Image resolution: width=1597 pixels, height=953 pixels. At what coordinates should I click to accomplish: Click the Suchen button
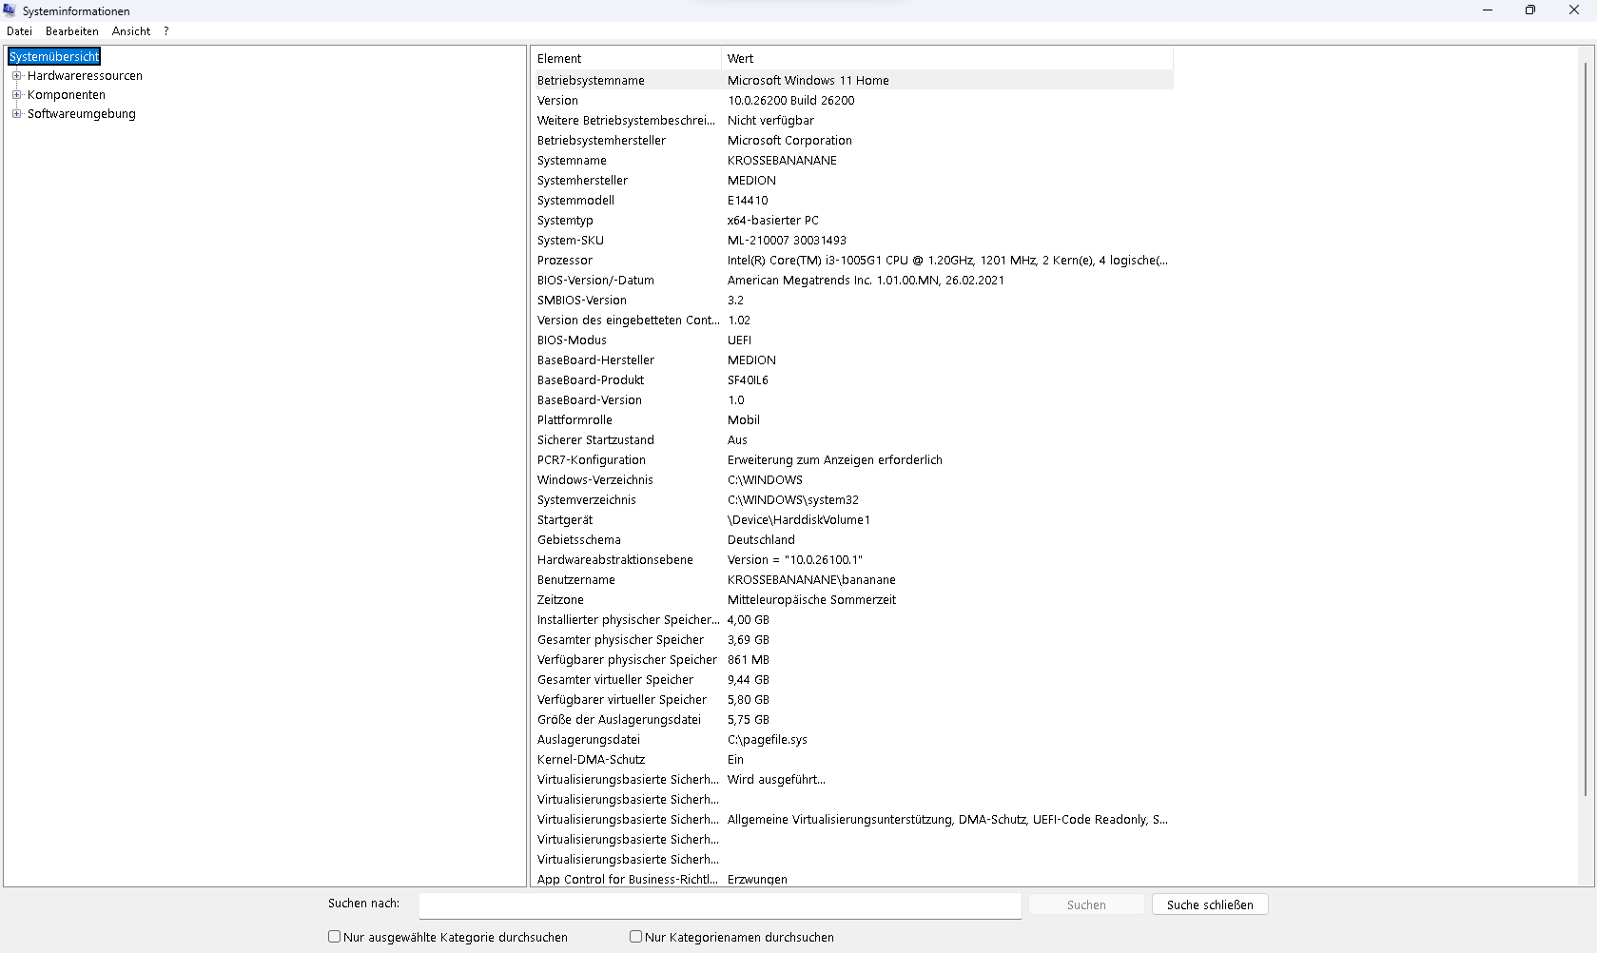pos(1086,904)
